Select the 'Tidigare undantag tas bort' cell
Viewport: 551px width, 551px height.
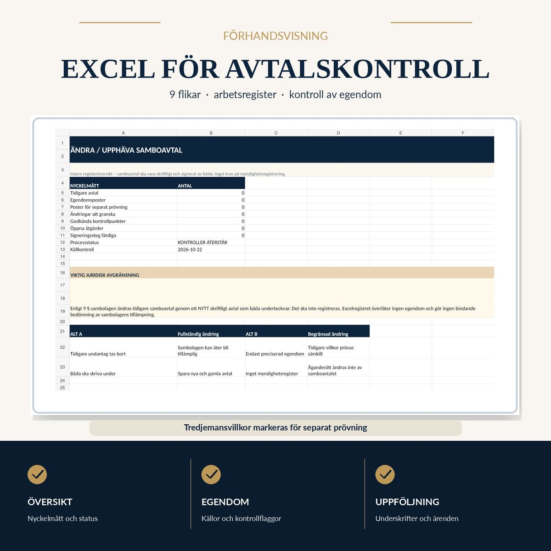[x=123, y=347]
